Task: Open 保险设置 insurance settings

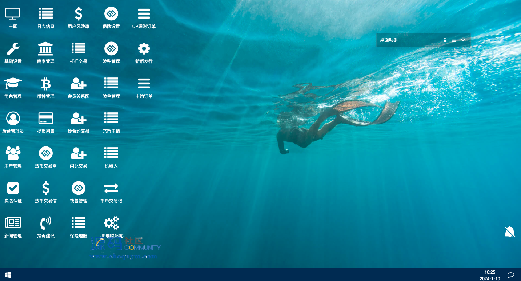Action: coord(111,14)
